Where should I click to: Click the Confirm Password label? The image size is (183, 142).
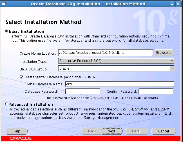[x=122, y=92]
